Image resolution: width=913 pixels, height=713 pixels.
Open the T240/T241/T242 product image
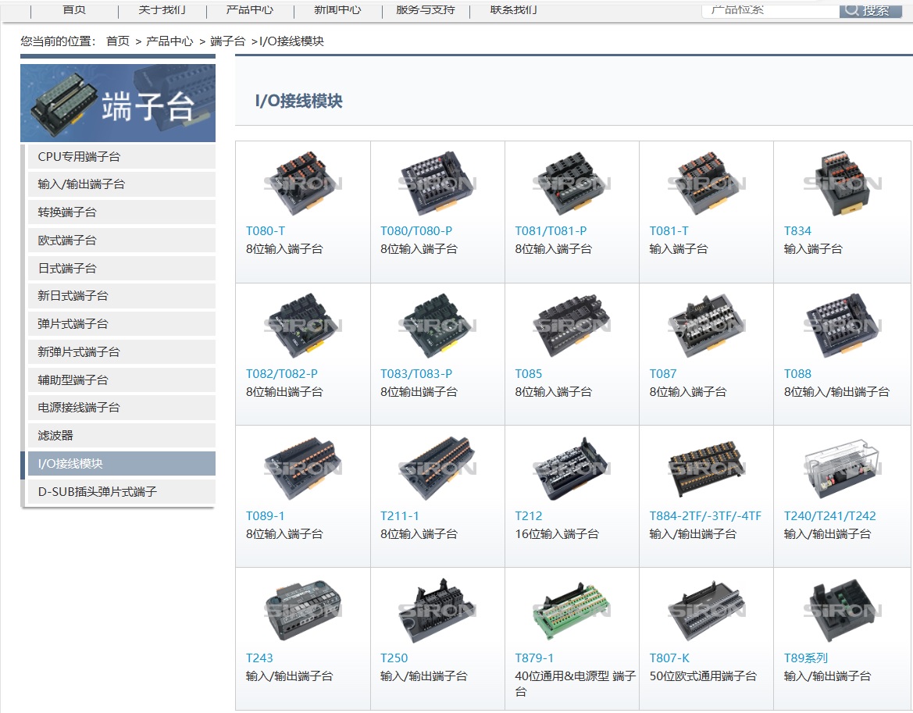click(842, 468)
